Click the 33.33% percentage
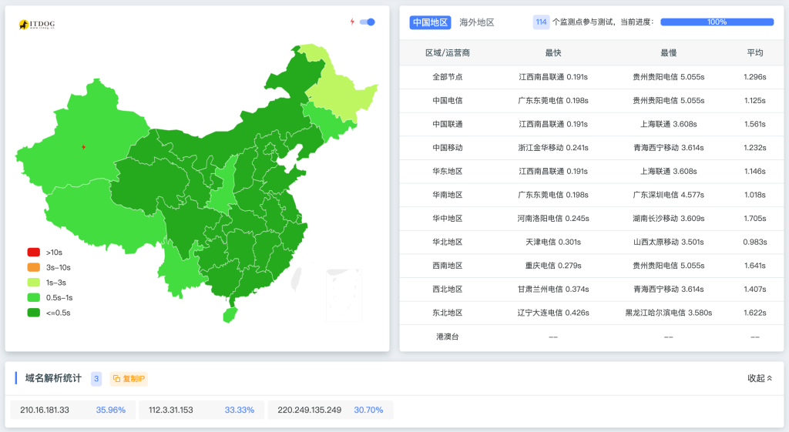 (x=240, y=410)
